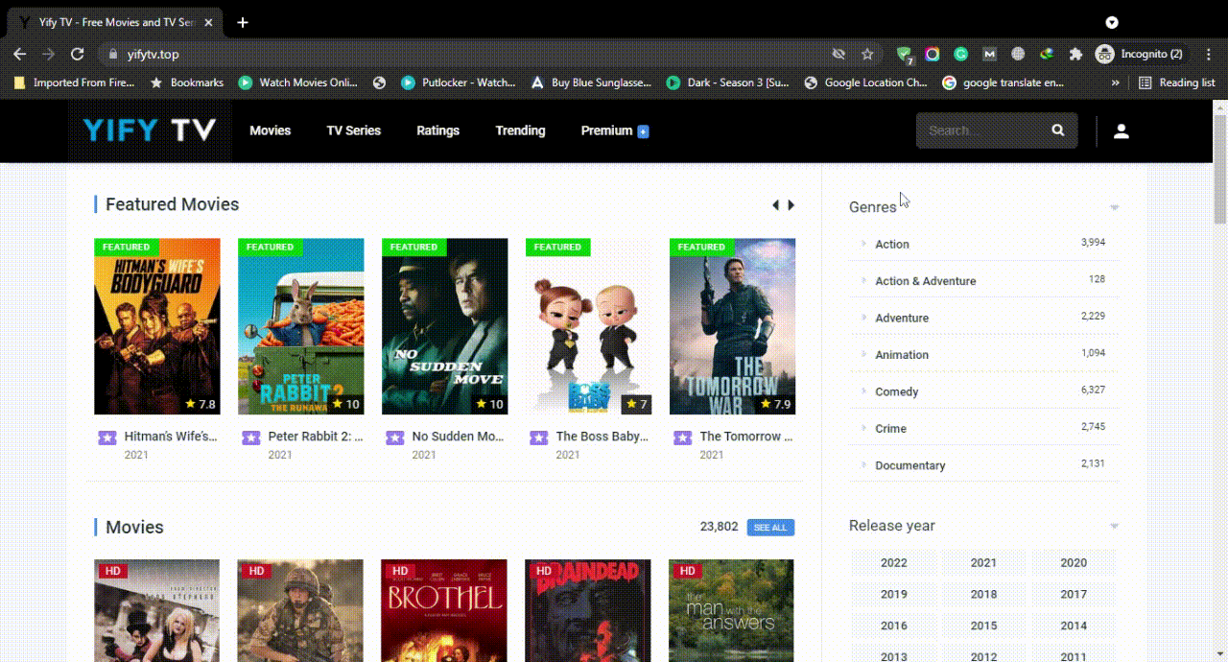Filter by release year 2018
Screen dimensions: 1228x662
click(983, 595)
